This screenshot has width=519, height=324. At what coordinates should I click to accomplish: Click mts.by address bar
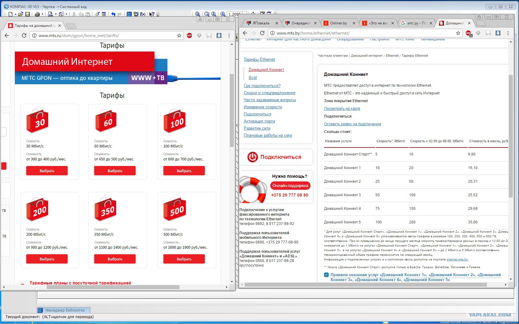(365, 33)
